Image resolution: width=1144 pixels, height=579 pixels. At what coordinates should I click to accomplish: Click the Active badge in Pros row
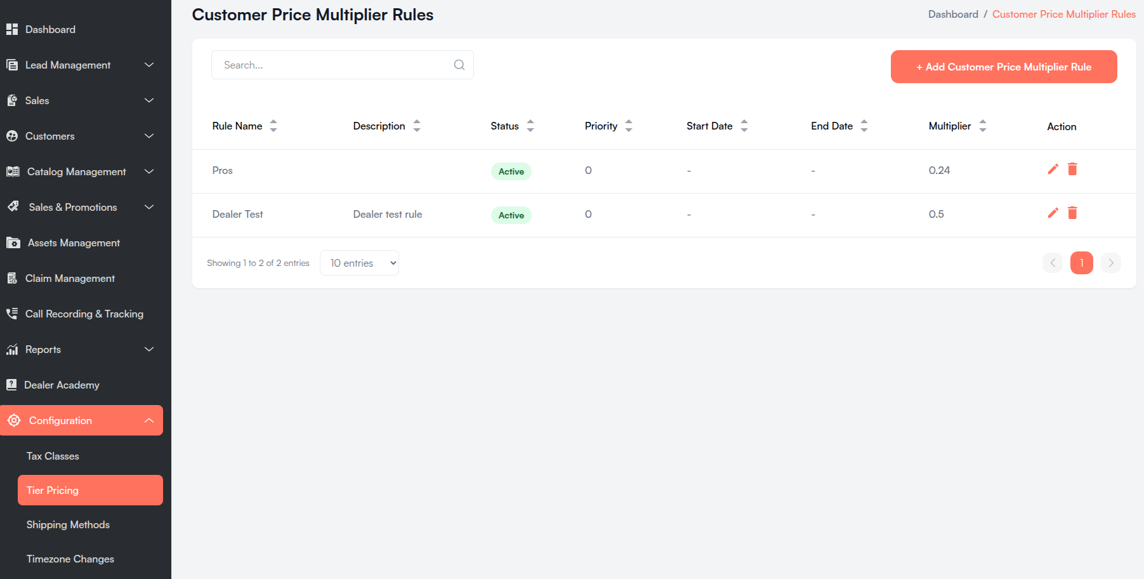(511, 171)
